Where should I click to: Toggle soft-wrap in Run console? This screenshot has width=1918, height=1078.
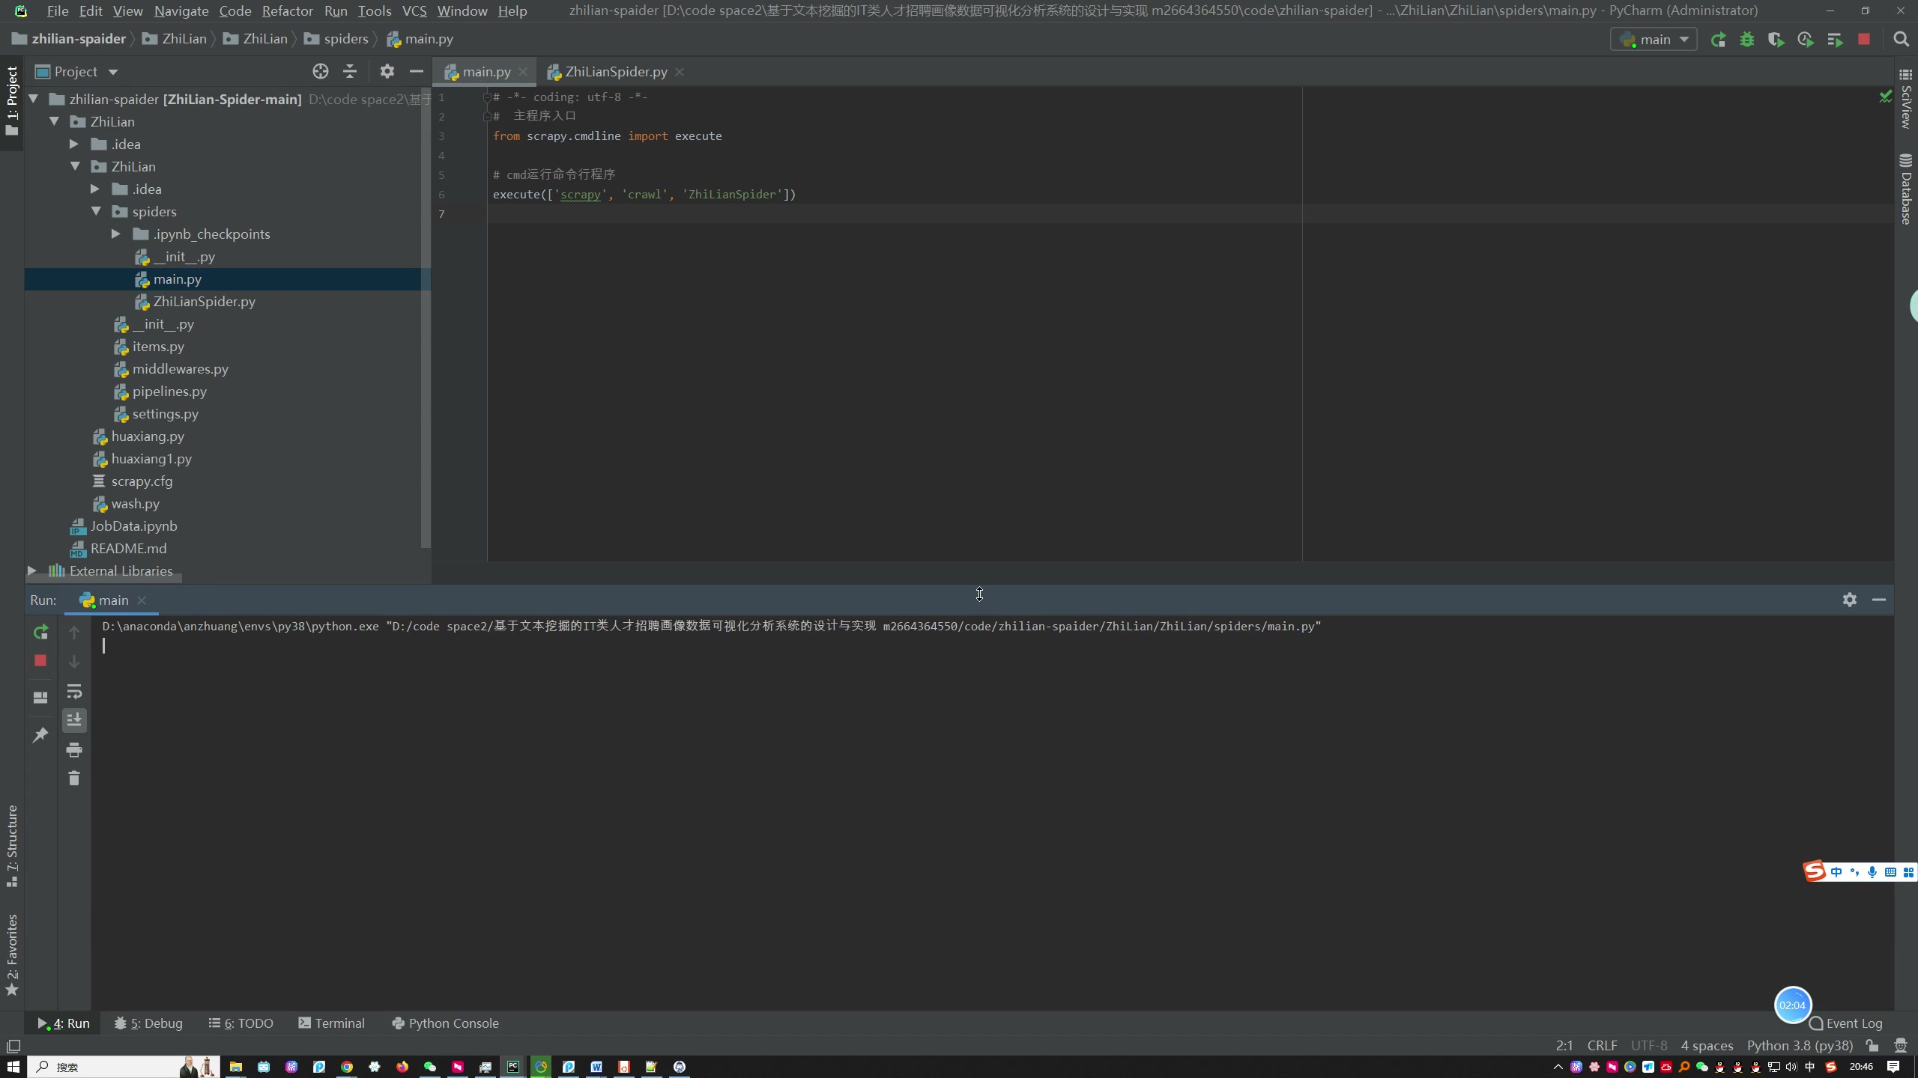tap(73, 691)
